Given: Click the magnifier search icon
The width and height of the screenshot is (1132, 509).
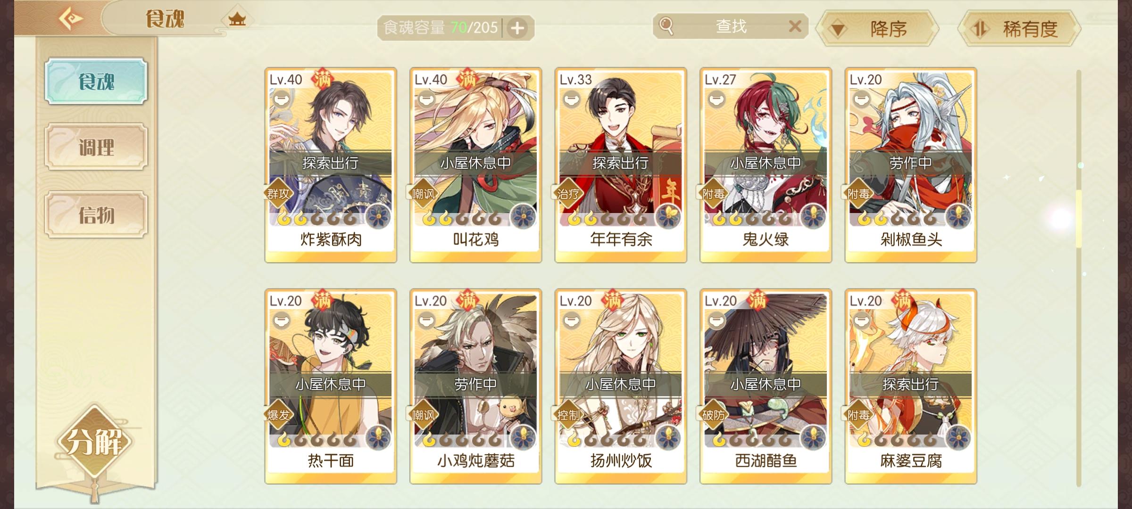Looking at the screenshot, I should click(x=666, y=26).
